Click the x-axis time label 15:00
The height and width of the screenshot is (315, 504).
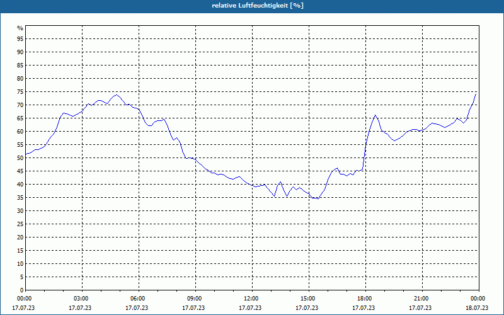pyautogui.click(x=307, y=299)
